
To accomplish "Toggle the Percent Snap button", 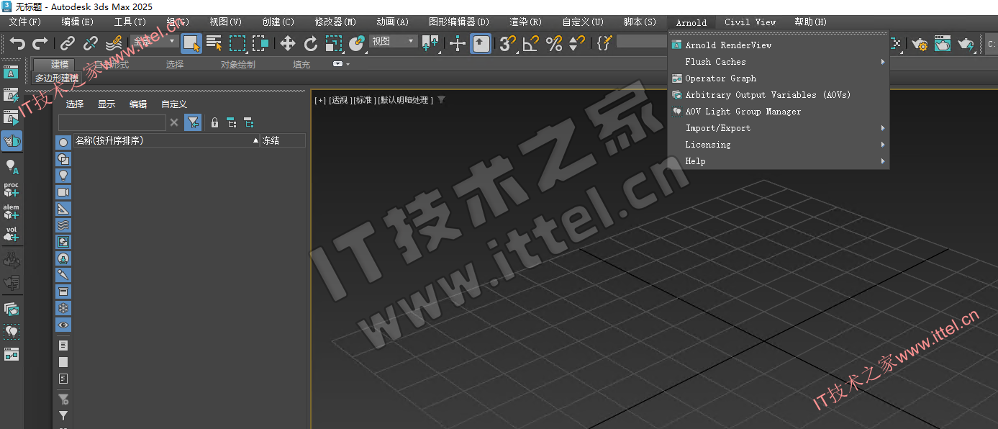I will (x=554, y=44).
